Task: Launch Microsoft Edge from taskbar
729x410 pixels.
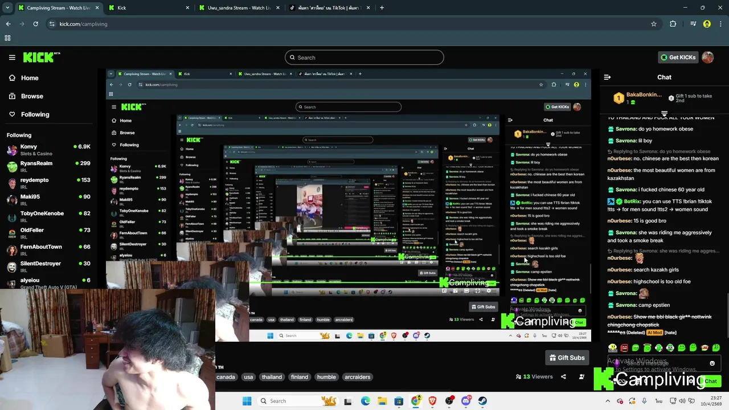Action: (x=365, y=401)
